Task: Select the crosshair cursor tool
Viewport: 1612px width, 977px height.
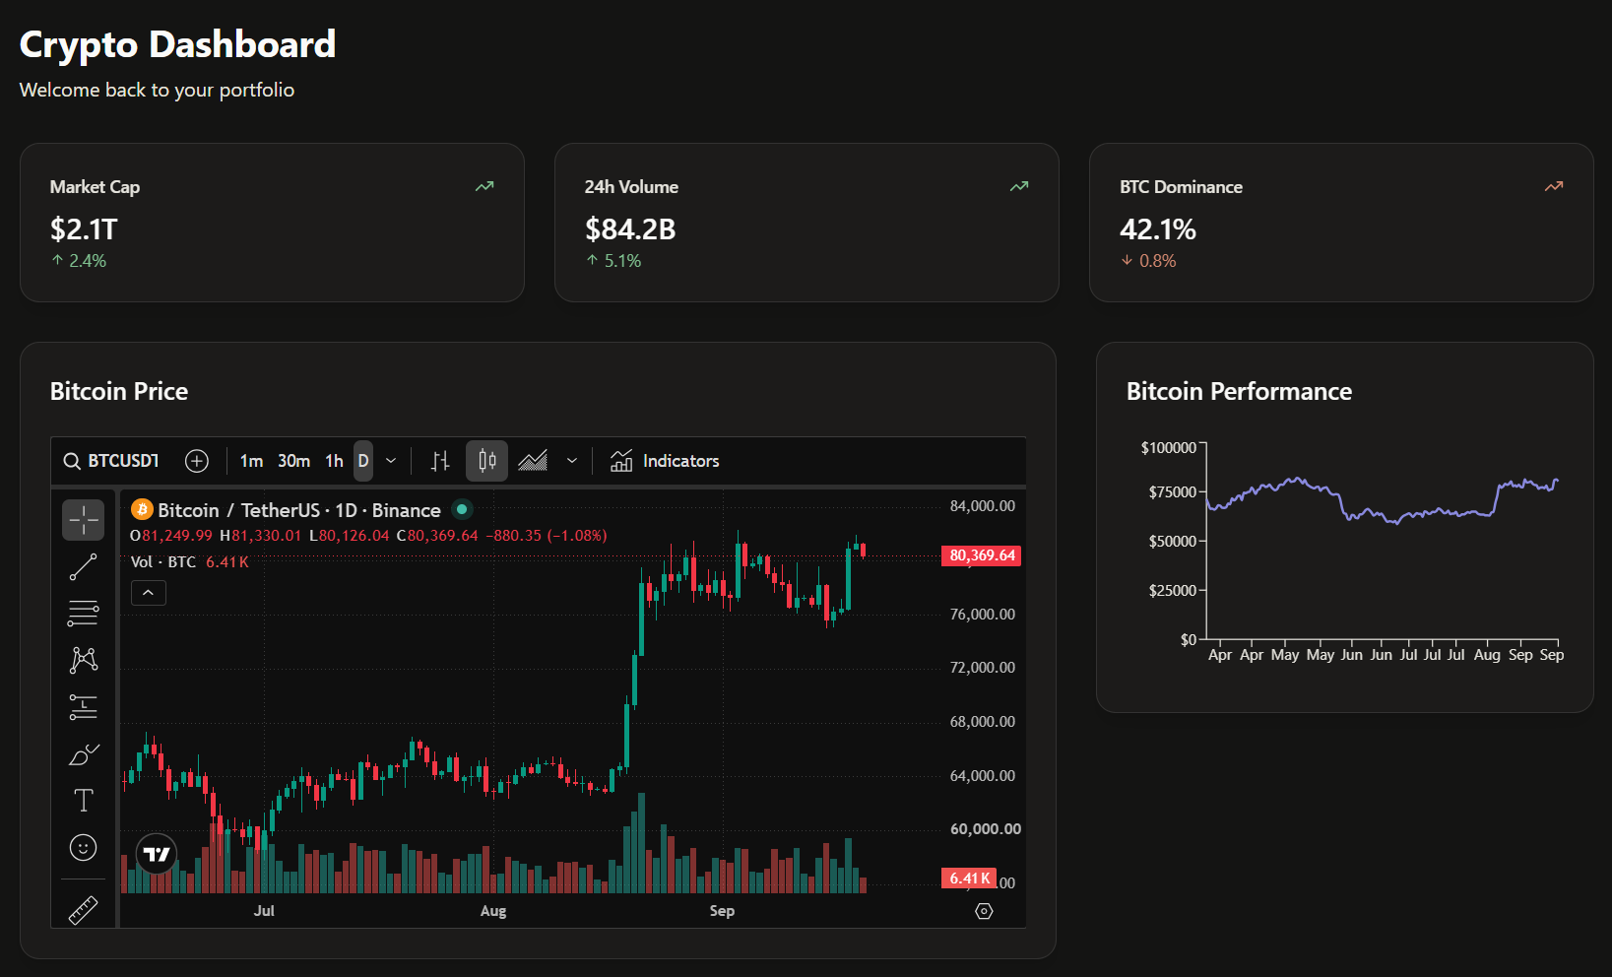Action: (x=84, y=520)
